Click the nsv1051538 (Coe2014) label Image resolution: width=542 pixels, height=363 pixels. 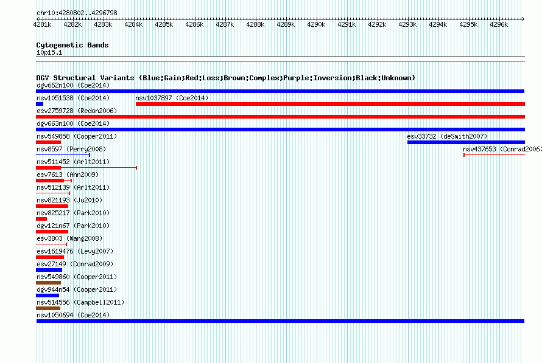click(73, 98)
